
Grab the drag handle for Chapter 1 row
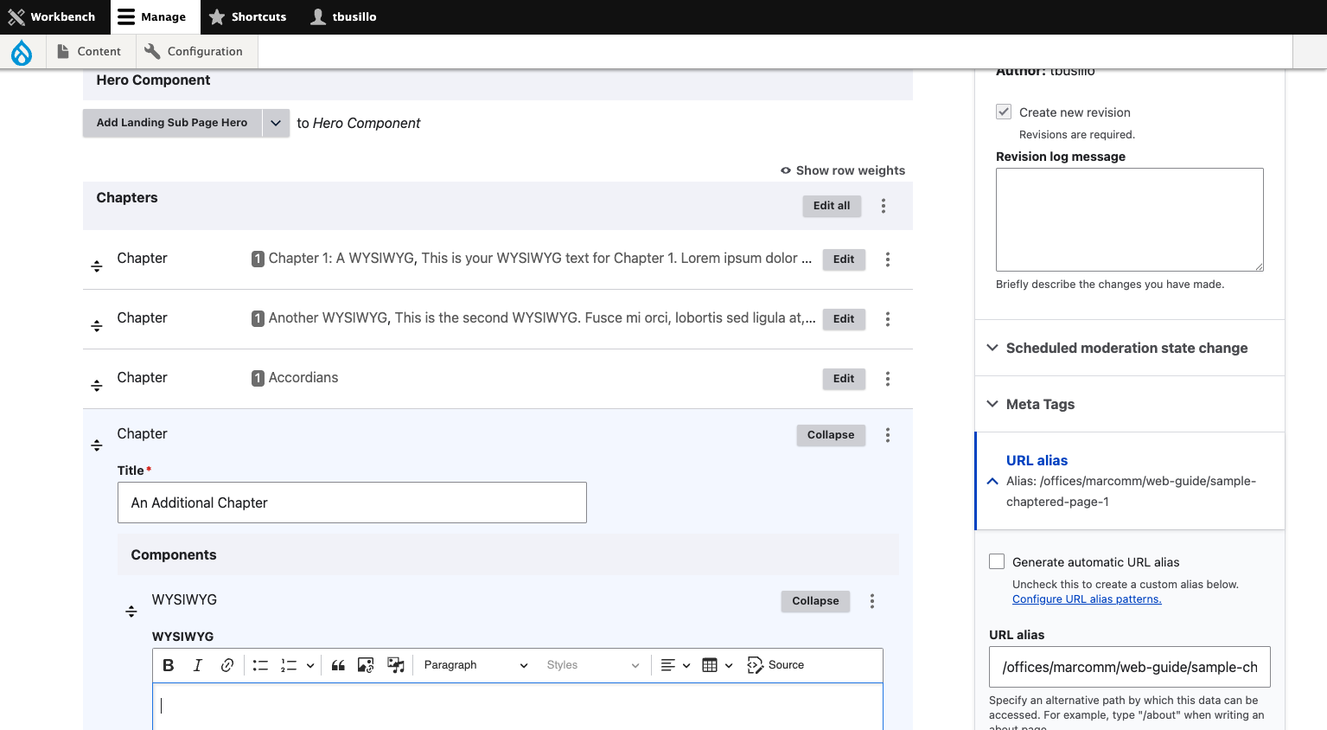click(97, 266)
